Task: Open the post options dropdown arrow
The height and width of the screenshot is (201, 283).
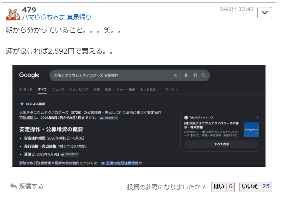Action: click(x=264, y=12)
